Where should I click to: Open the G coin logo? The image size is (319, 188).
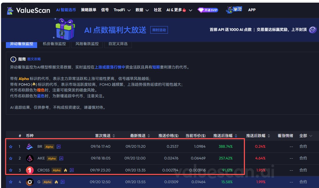pos(30,182)
